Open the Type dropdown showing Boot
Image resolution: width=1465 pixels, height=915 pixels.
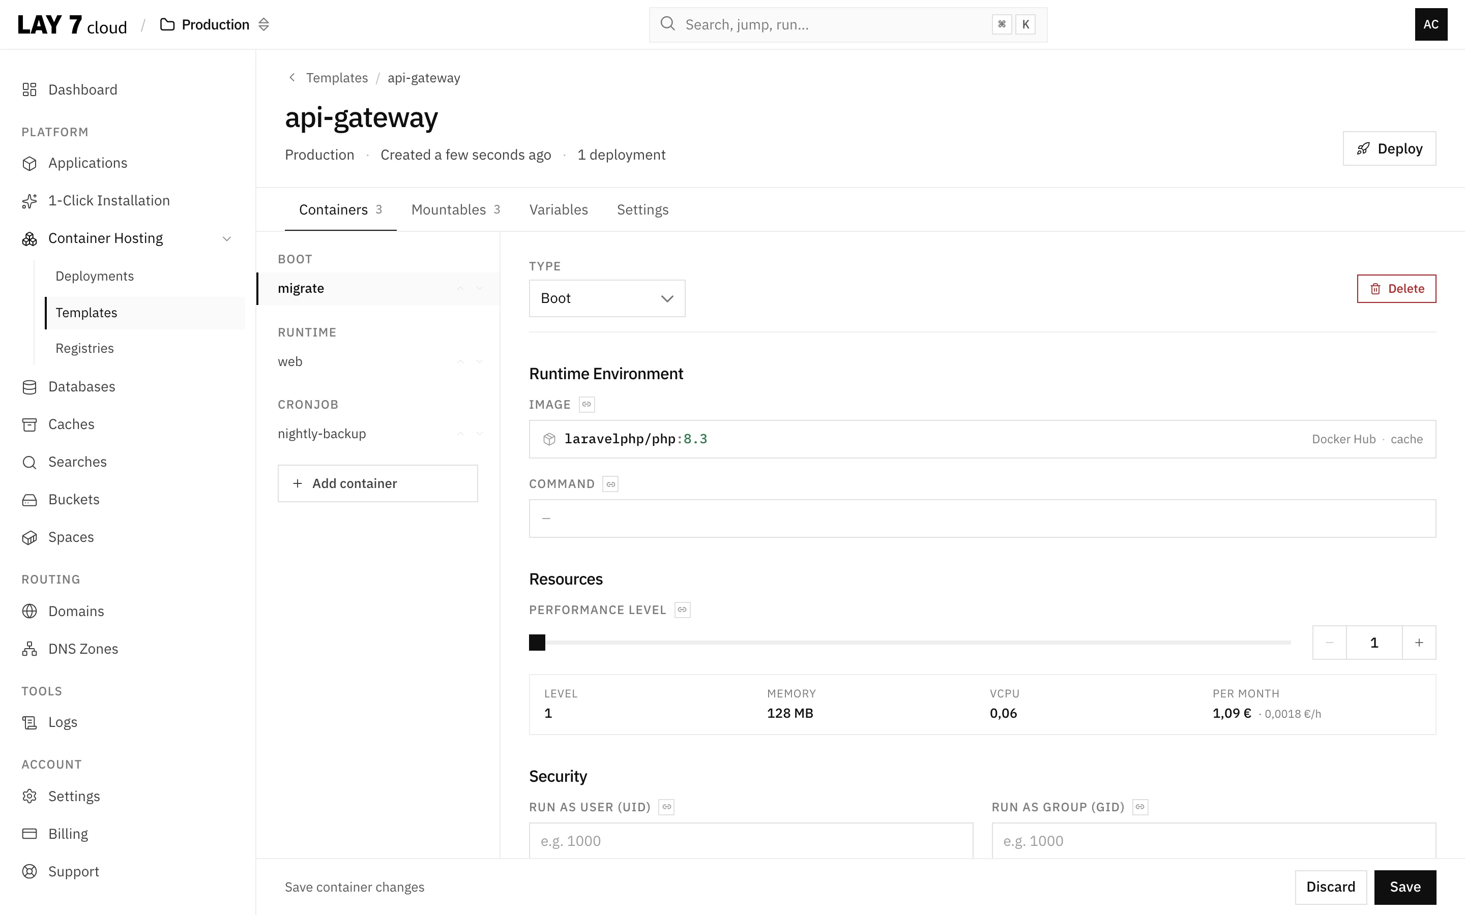606,298
